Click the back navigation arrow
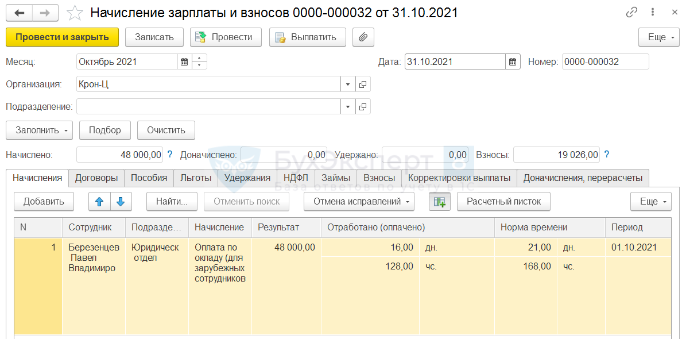682x339 pixels. coord(20,13)
